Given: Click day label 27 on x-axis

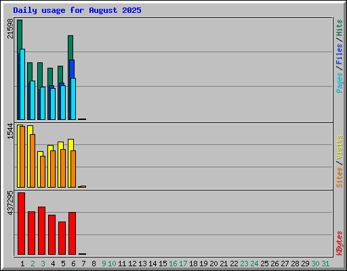Looking at the screenshot, I should (285, 264).
